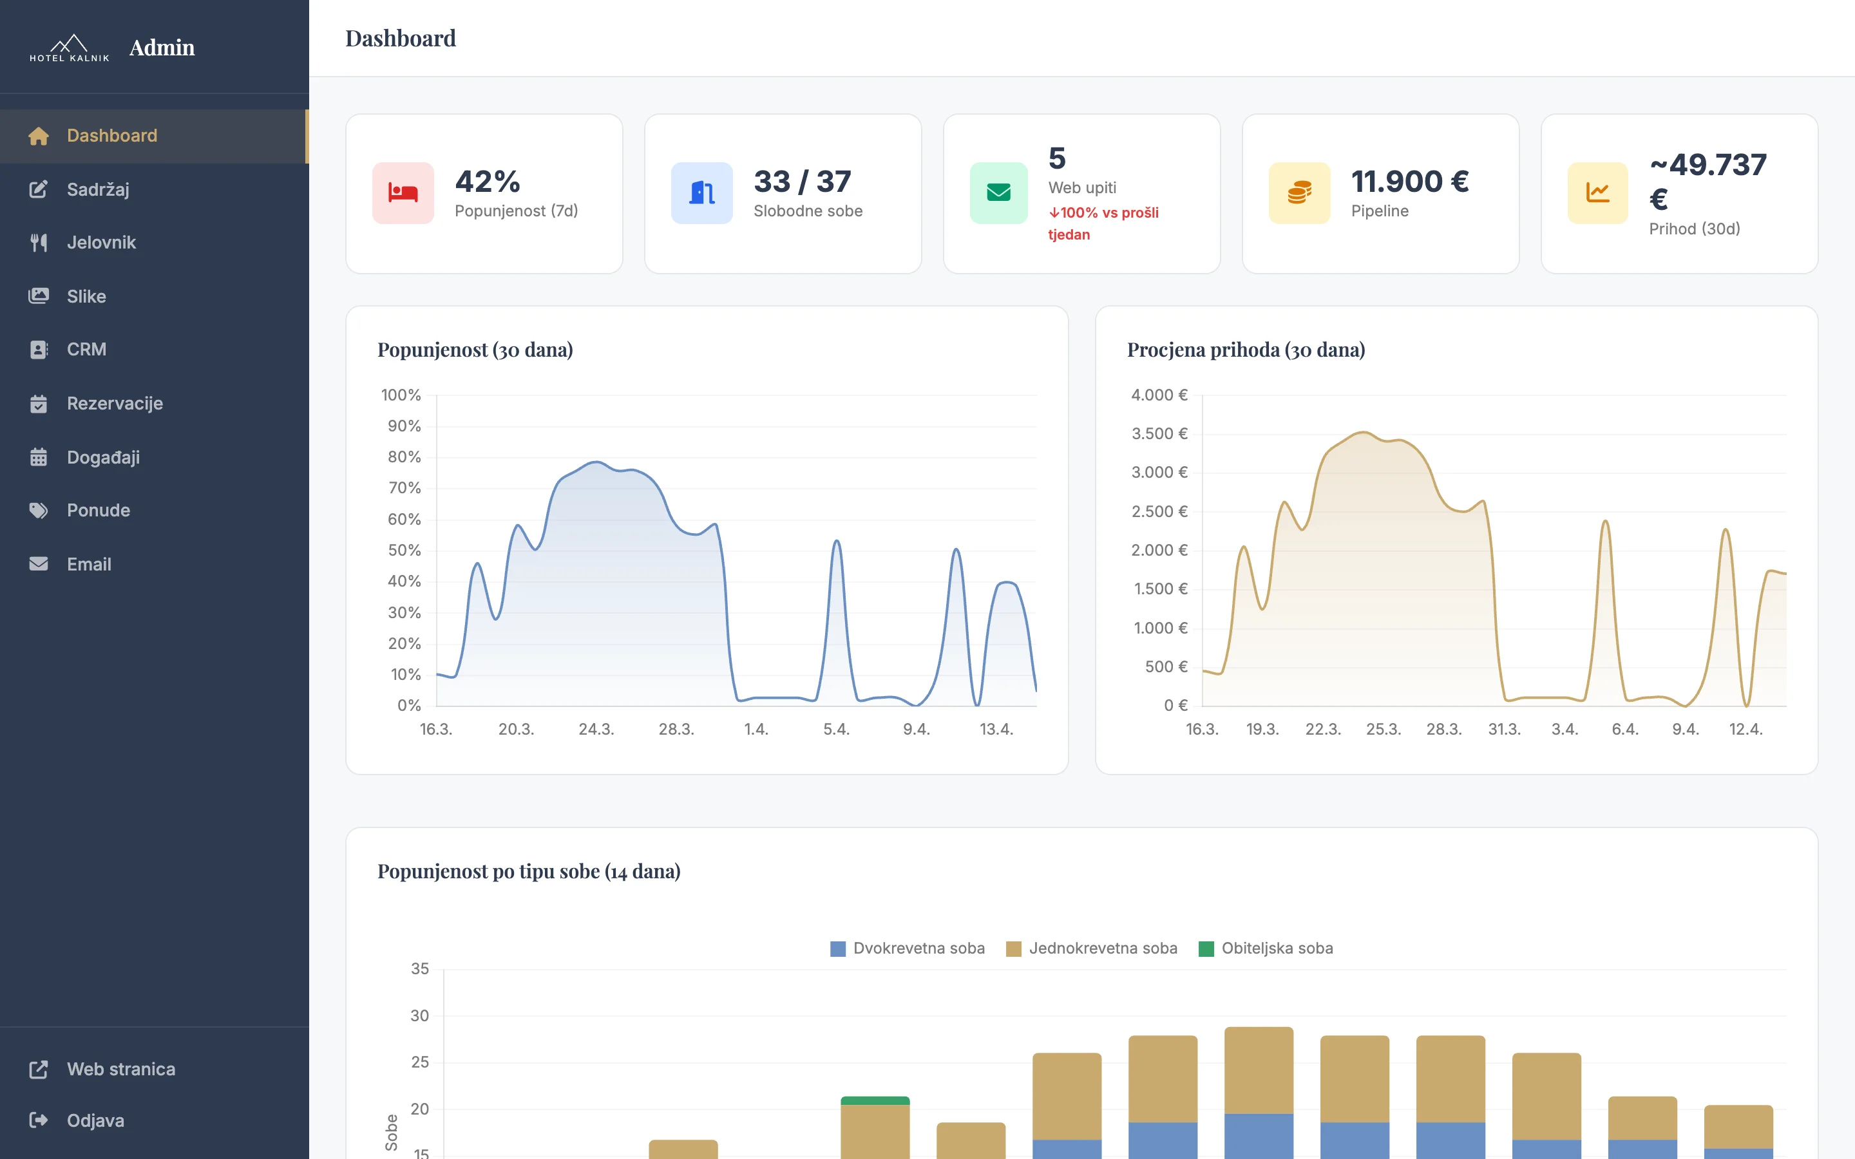Select the chart icon on Prihod card

(1597, 193)
